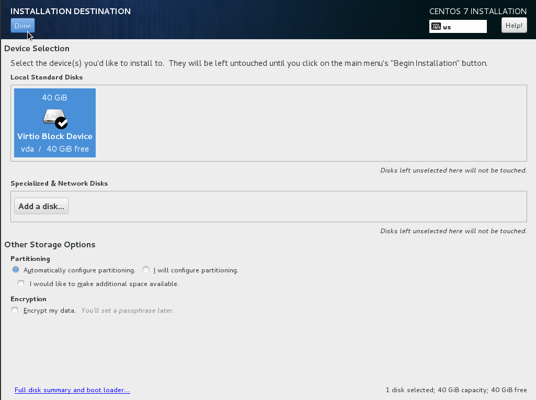Click the Partitioning section heading
The width and height of the screenshot is (536, 400).
(30, 259)
